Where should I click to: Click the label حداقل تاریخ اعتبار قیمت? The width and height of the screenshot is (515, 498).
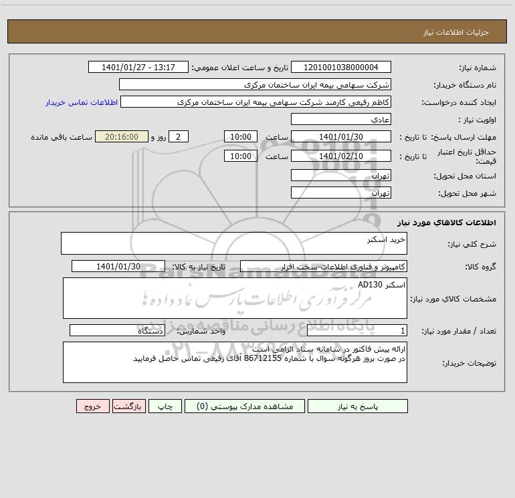(466, 156)
